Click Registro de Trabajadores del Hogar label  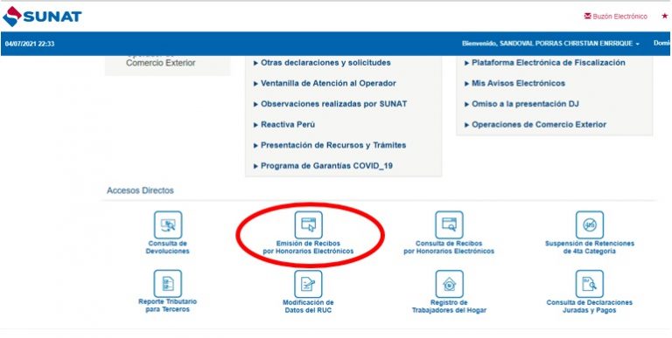(449, 307)
